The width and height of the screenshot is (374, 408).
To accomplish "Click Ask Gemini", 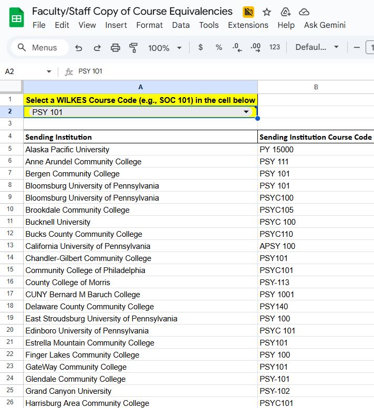I will 325,25.
